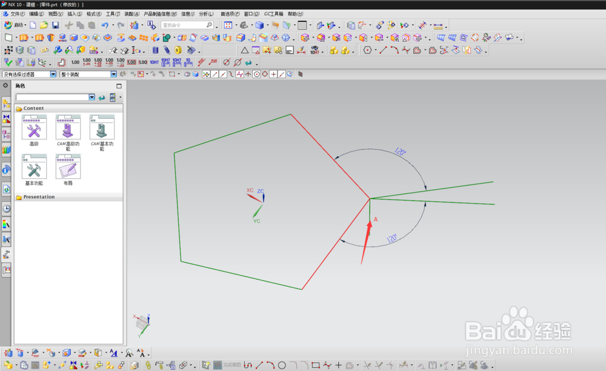606x371 pixels.
Task: Toggle the snap to arc center option
Action: point(256,74)
